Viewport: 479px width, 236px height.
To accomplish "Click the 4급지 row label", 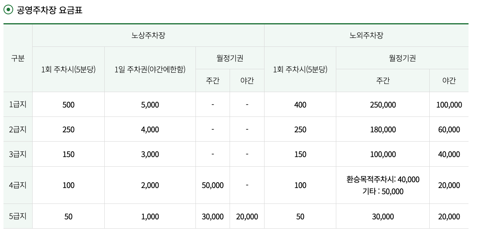I will (18, 185).
